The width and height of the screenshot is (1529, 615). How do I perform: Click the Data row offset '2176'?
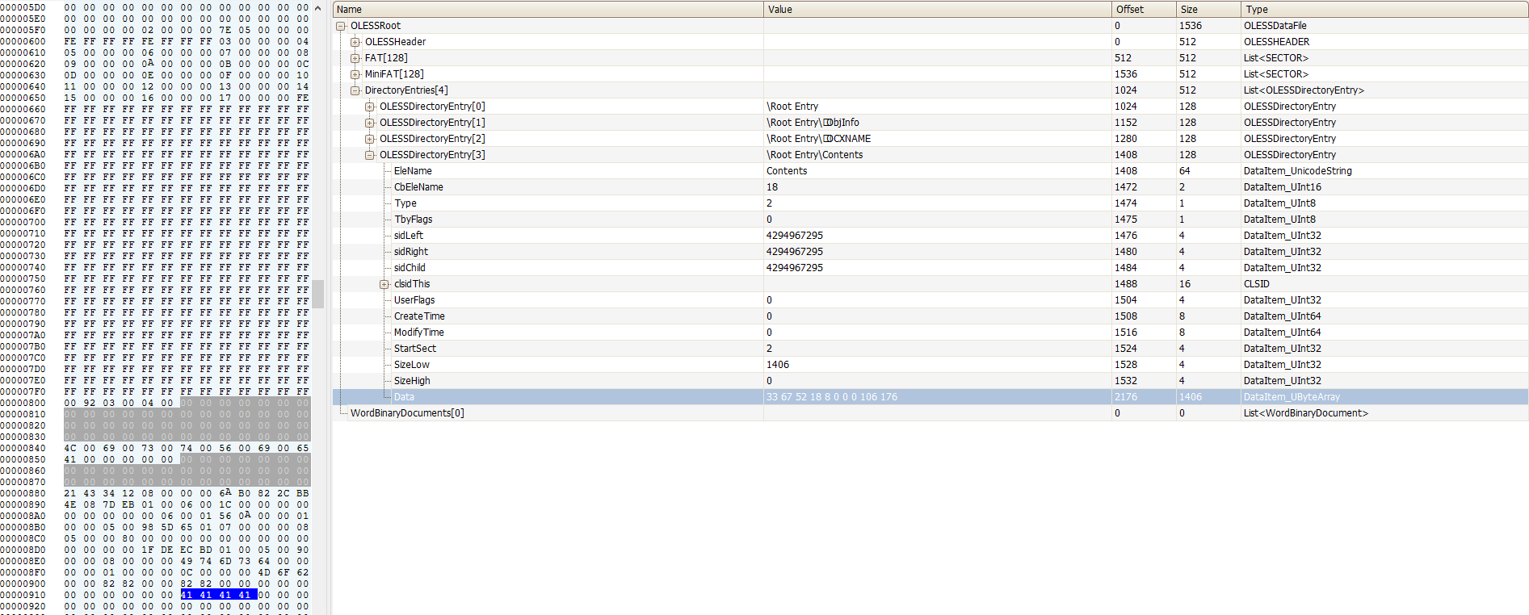1126,397
